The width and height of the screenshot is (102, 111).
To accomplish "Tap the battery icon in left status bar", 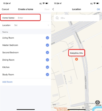I will click(47, 3).
